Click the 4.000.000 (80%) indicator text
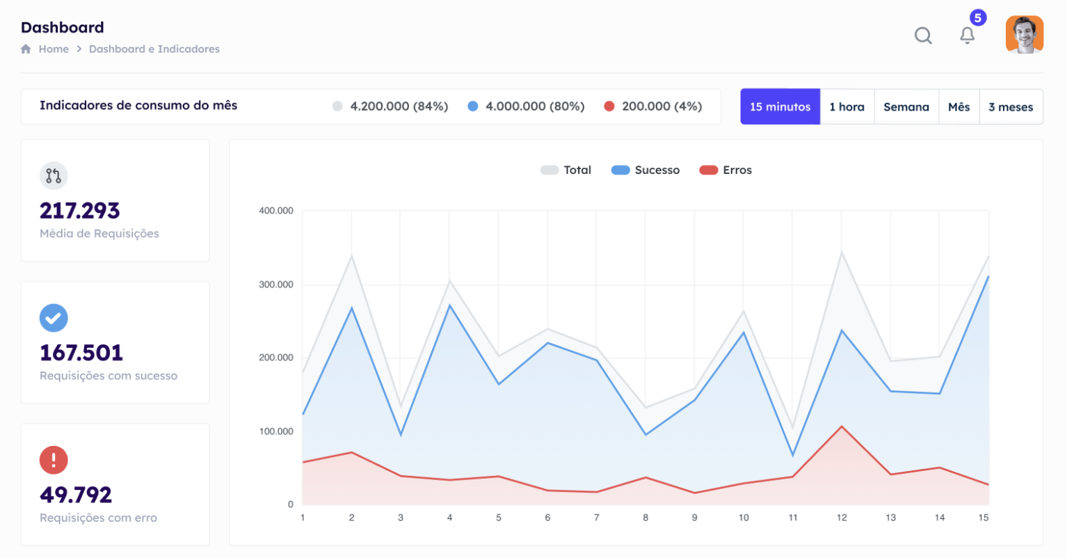 tap(535, 106)
